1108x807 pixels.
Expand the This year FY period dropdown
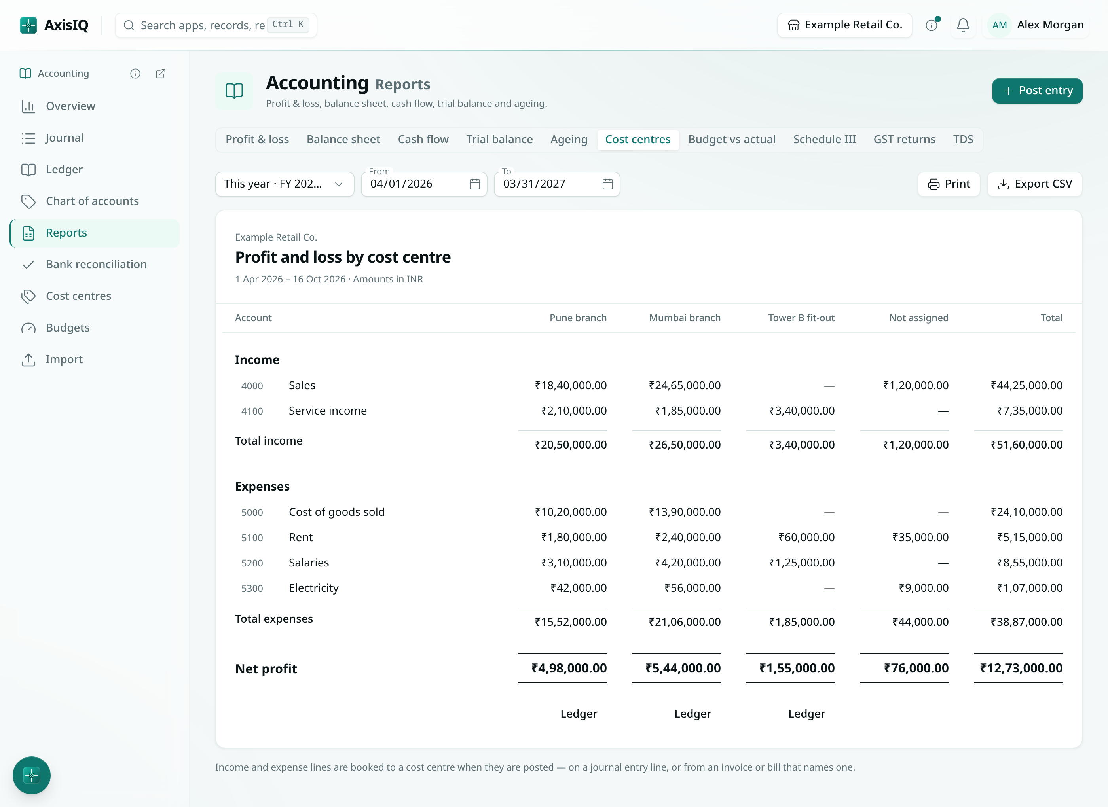point(285,184)
